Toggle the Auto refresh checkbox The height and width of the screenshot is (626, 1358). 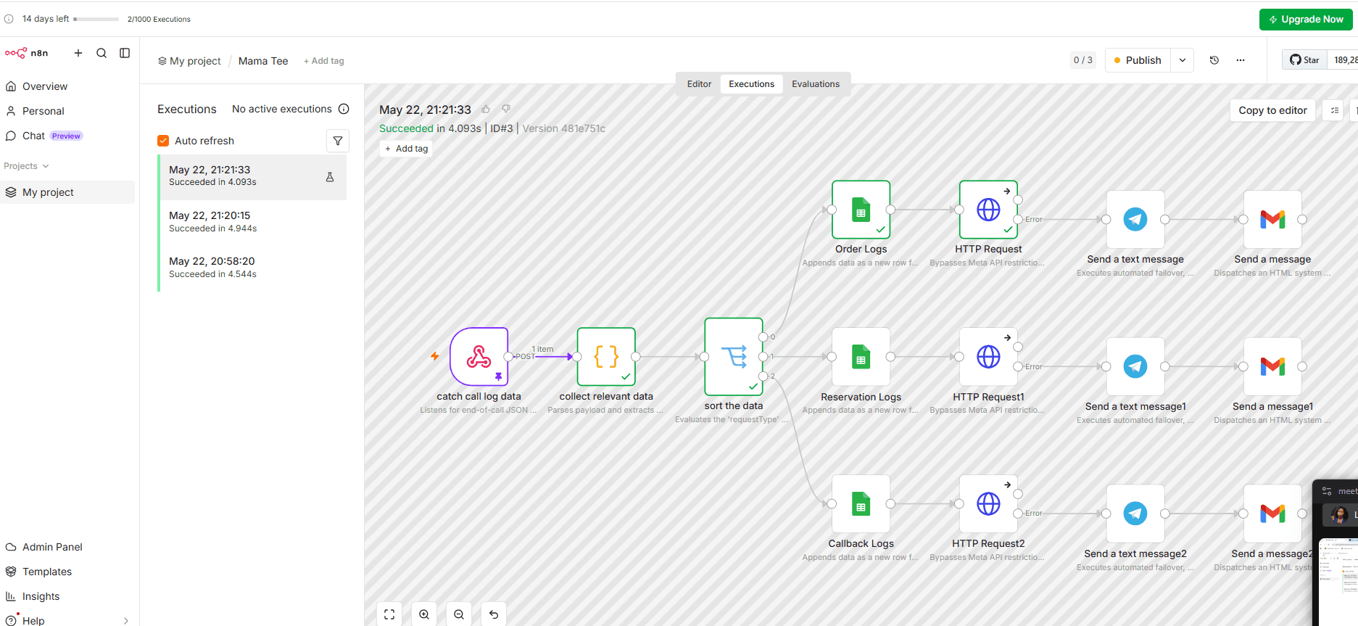(x=163, y=141)
